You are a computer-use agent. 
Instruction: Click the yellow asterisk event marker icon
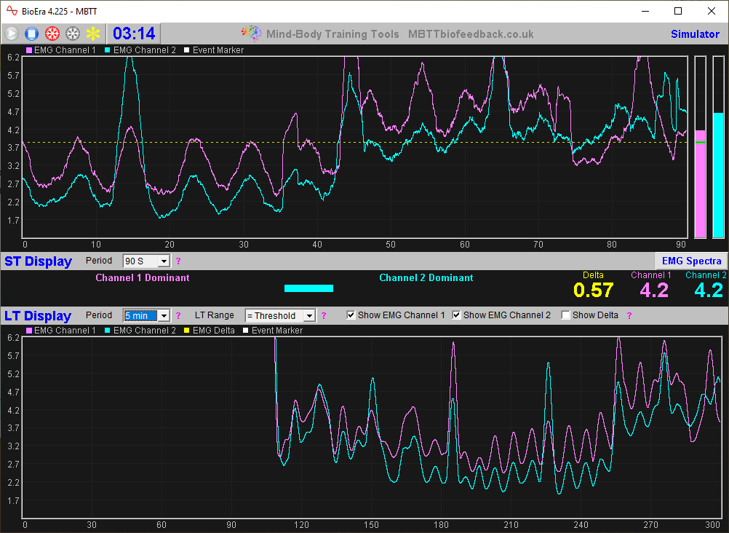tap(92, 33)
